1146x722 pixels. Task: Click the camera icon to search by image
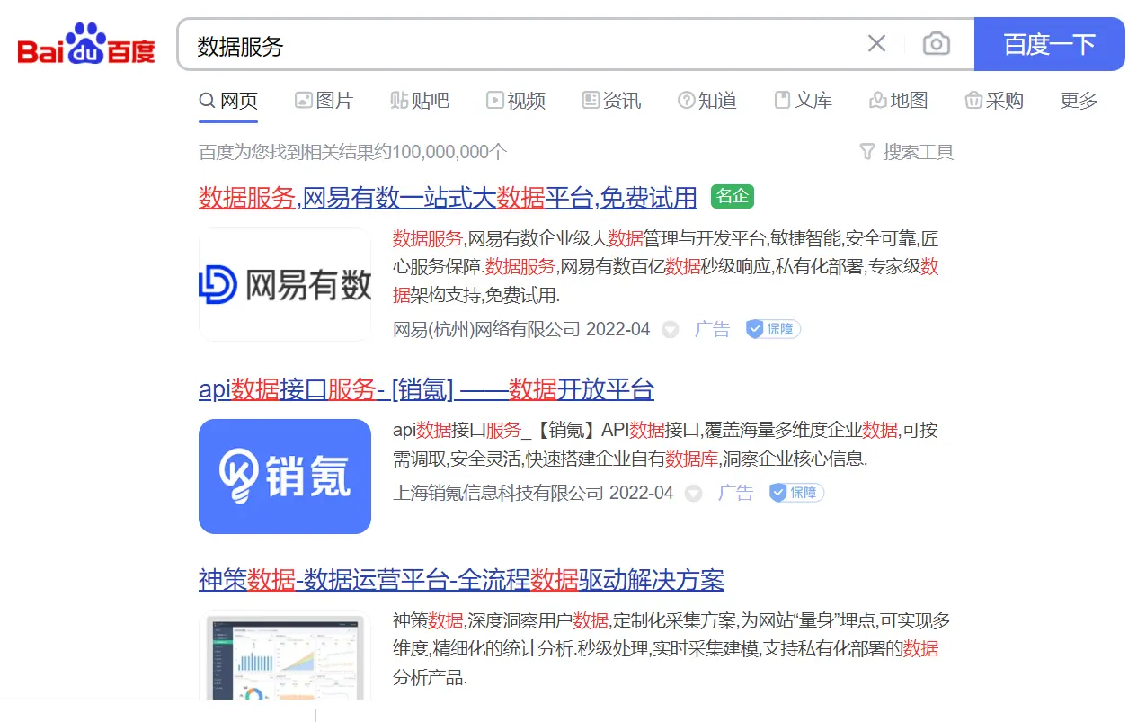click(936, 42)
